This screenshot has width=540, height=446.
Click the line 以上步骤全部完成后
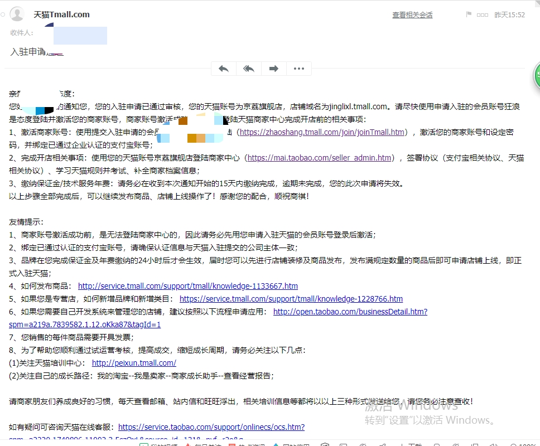pyautogui.click(x=159, y=196)
